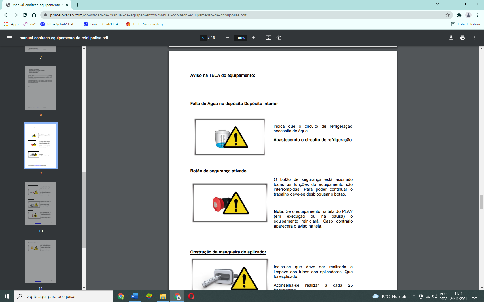Open a new browser tab

78,5
